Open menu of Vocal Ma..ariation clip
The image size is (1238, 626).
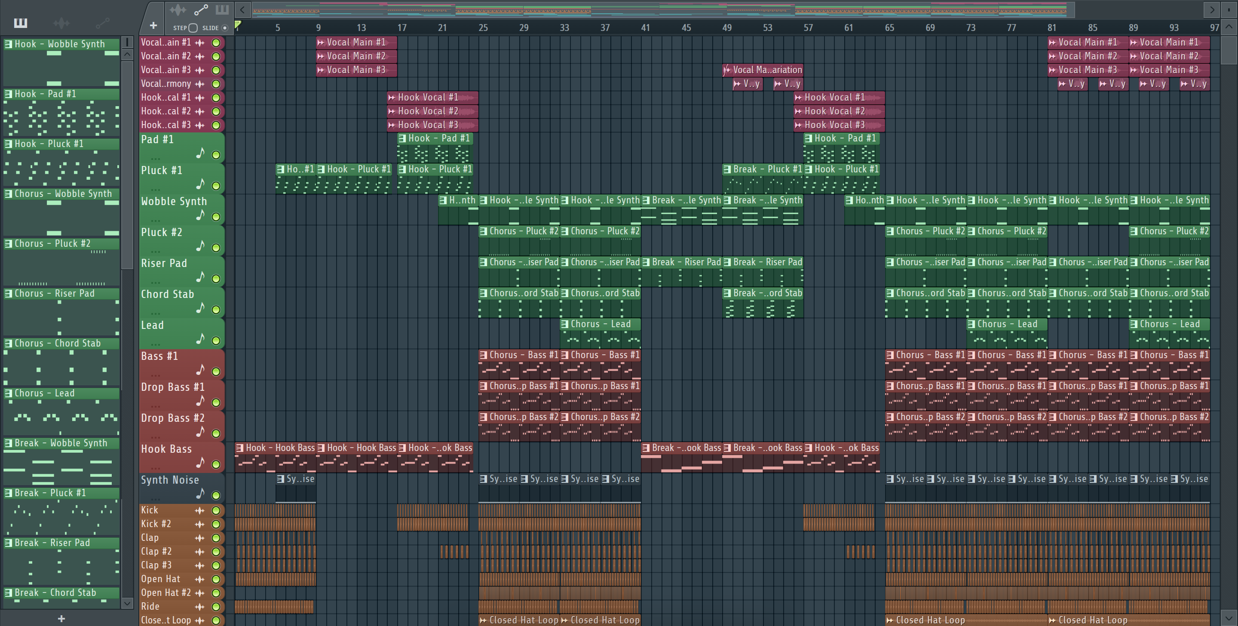click(727, 70)
